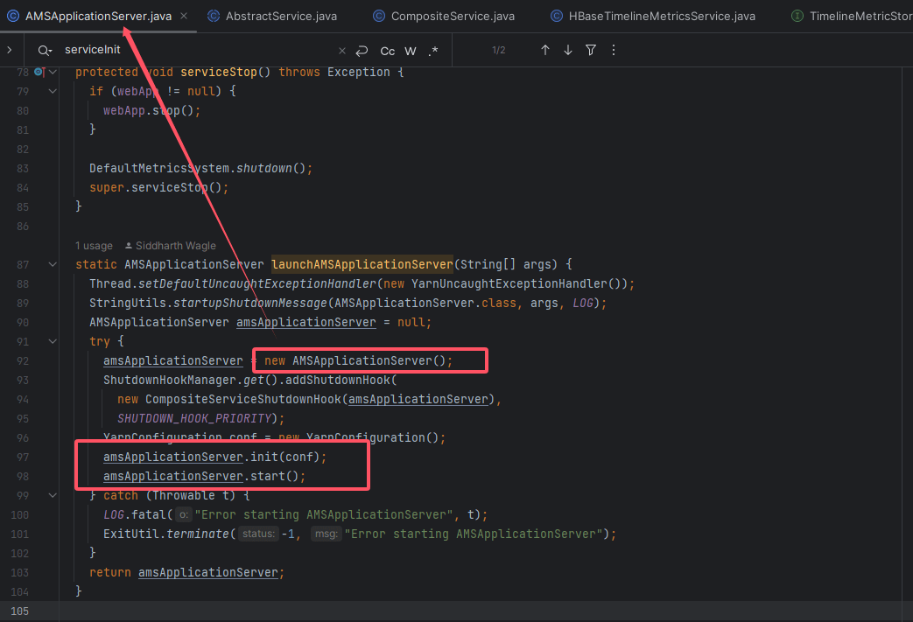Open more find options menu

(613, 50)
